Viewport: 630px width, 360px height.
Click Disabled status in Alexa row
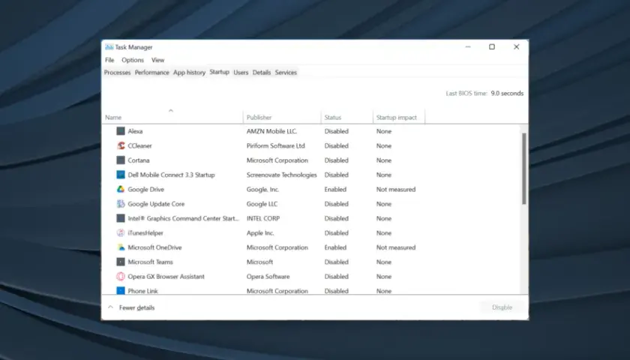coord(336,131)
